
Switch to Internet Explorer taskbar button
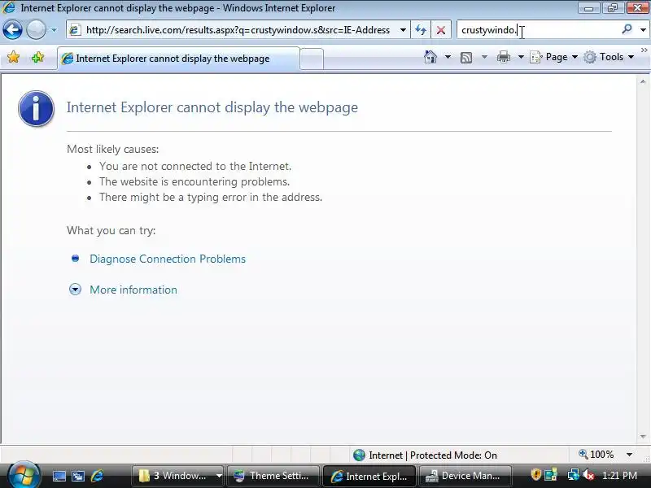click(x=369, y=476)
